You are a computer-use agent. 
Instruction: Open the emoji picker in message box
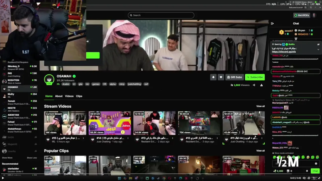pos(316,164)
